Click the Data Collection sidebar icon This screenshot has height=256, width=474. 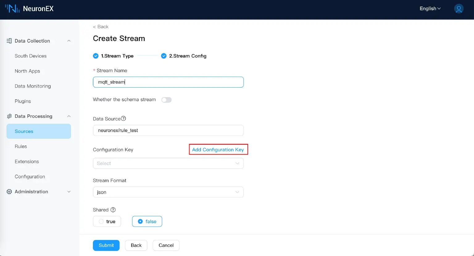9,41
